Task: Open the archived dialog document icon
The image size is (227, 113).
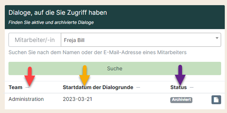Action: pos(216,100)
